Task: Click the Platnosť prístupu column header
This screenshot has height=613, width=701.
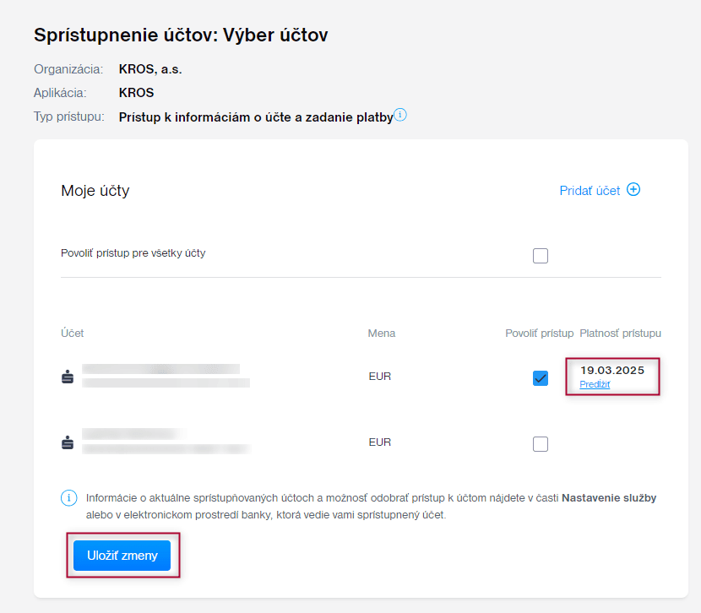Action: click(x=620, y=334)
